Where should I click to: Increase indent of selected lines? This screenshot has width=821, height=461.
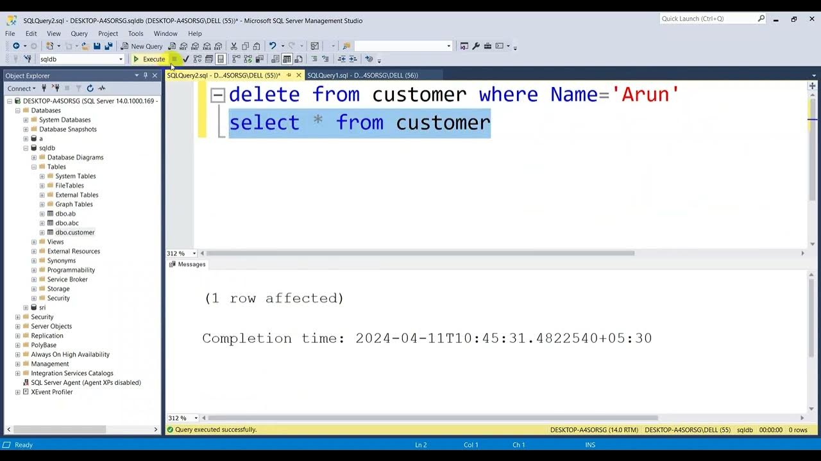(x=353, y=59)
